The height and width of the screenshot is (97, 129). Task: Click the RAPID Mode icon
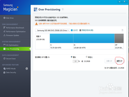tap(4, 69)
